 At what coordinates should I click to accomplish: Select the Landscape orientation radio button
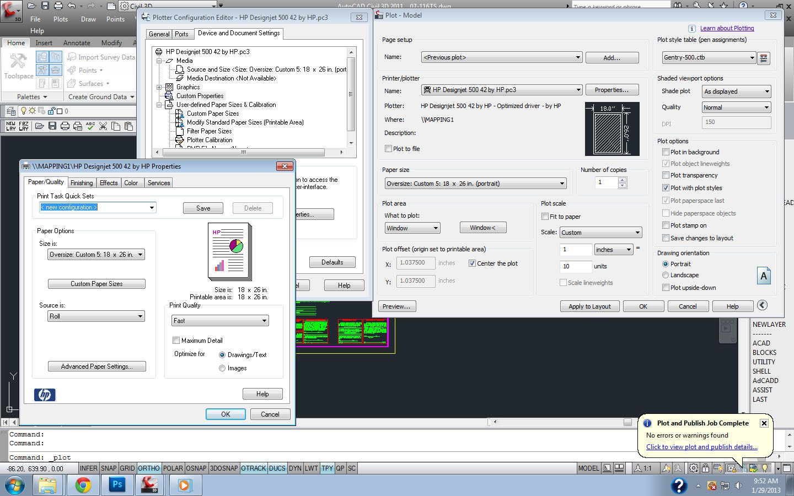[666, 275]
